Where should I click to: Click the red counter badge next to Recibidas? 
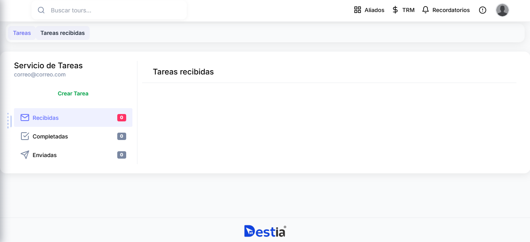coord(122,118)
